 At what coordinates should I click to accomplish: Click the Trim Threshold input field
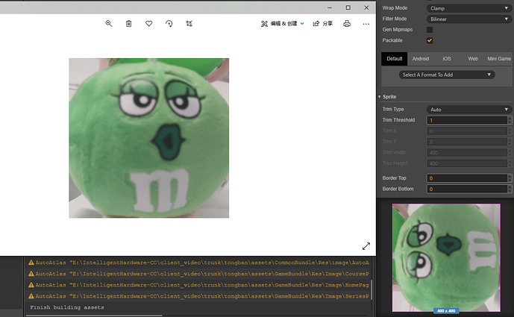[x=467, y=120]
